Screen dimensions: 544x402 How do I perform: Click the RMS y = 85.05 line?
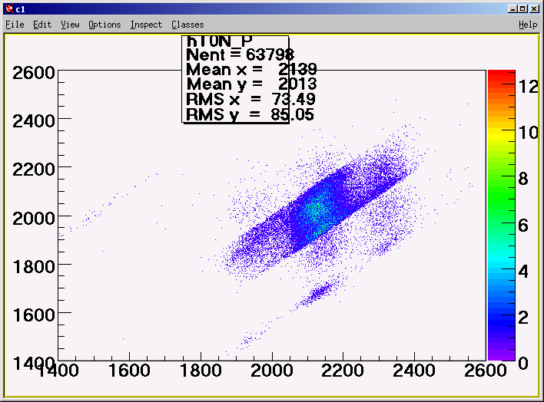coord(250,114)
